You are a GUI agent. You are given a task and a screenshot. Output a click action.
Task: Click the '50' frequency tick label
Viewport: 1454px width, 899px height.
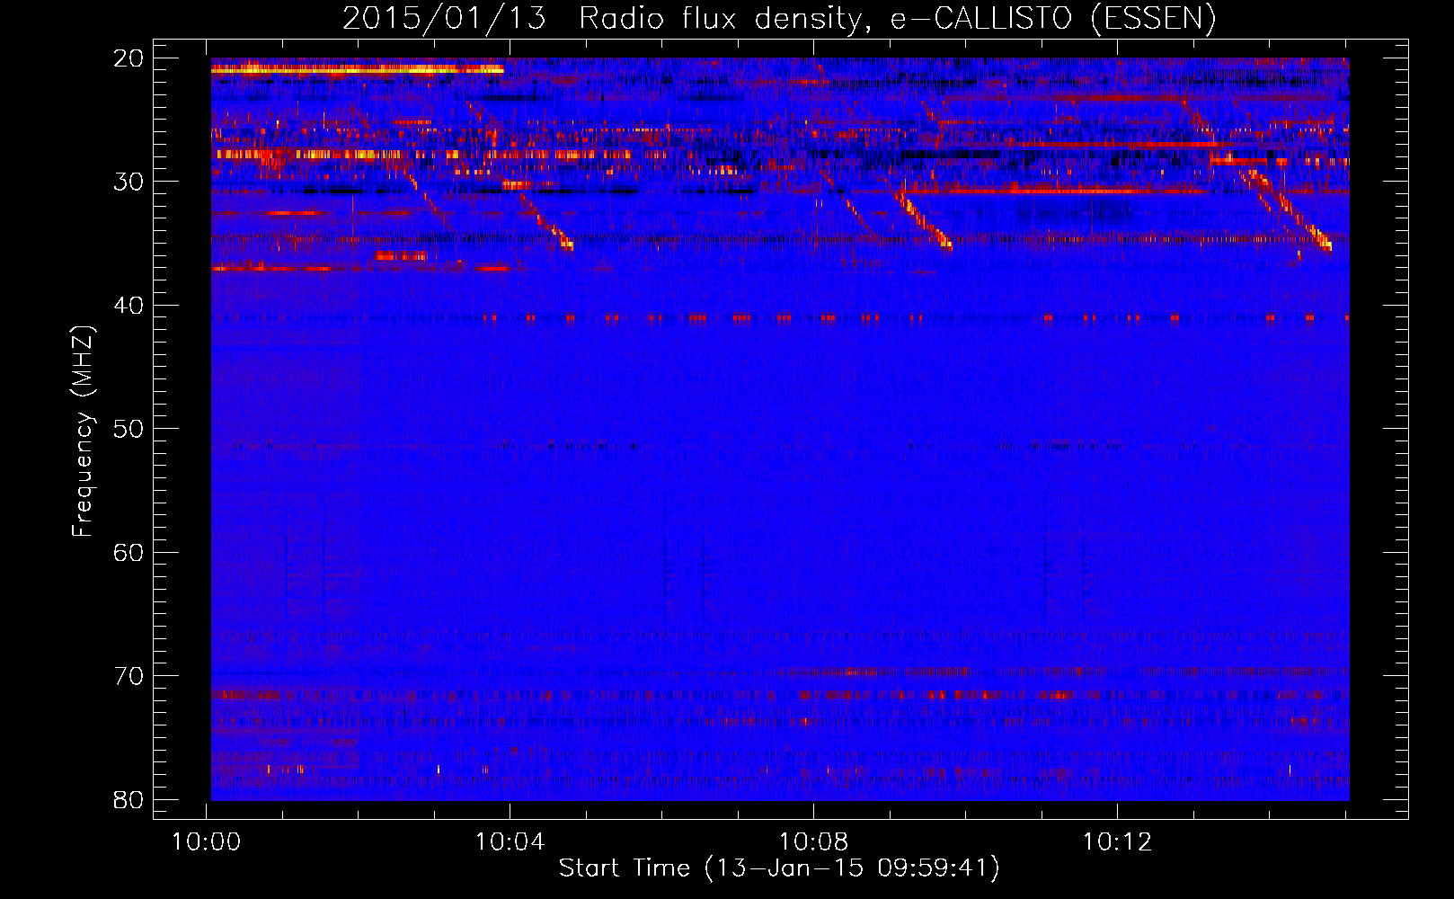pyautogui.click(x=129, y=429)
